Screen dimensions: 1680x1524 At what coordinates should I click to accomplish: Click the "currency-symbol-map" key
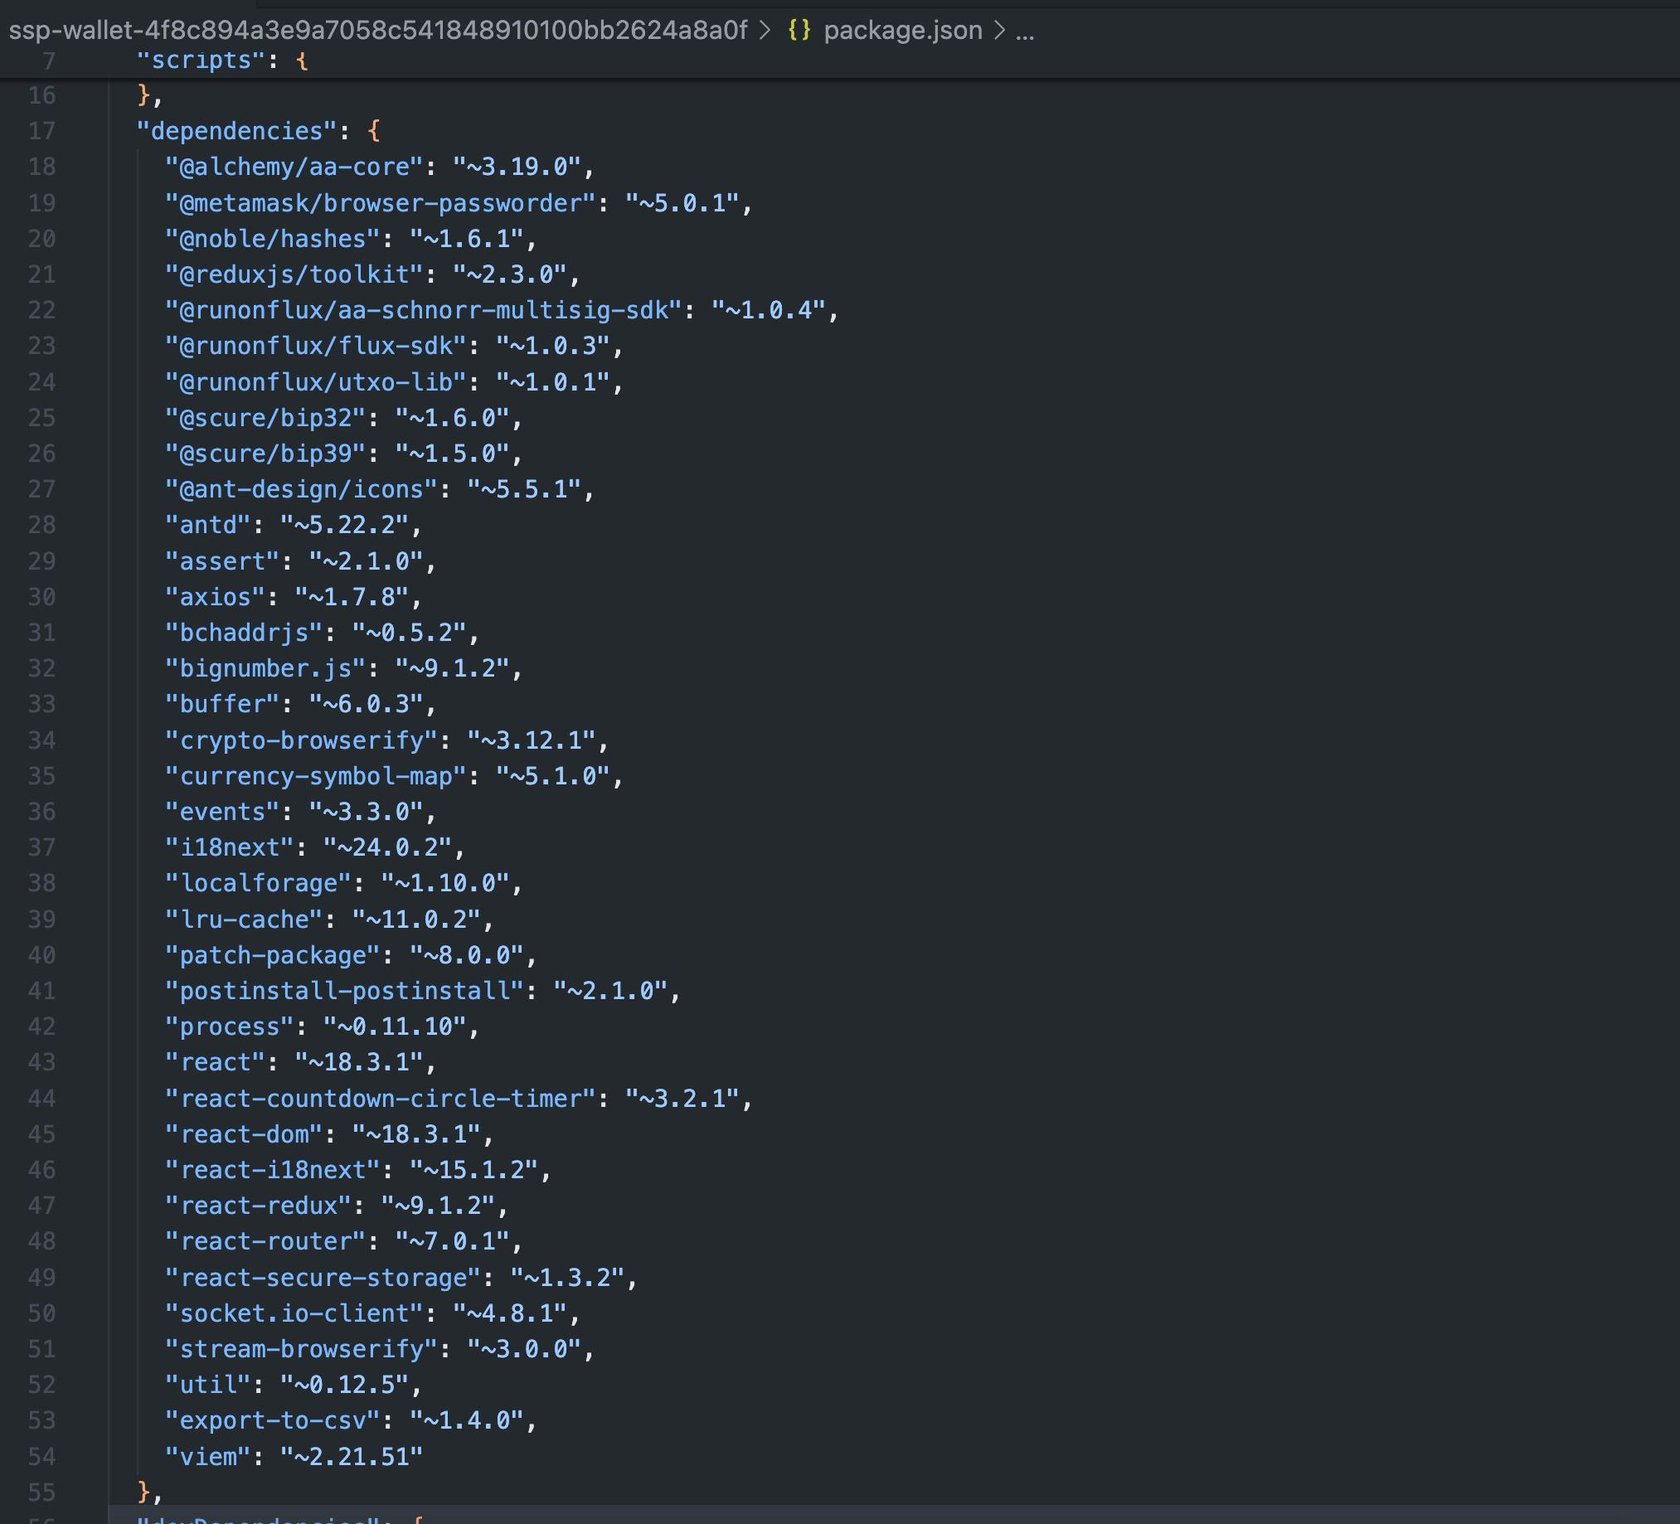click(x=317, y=776)
